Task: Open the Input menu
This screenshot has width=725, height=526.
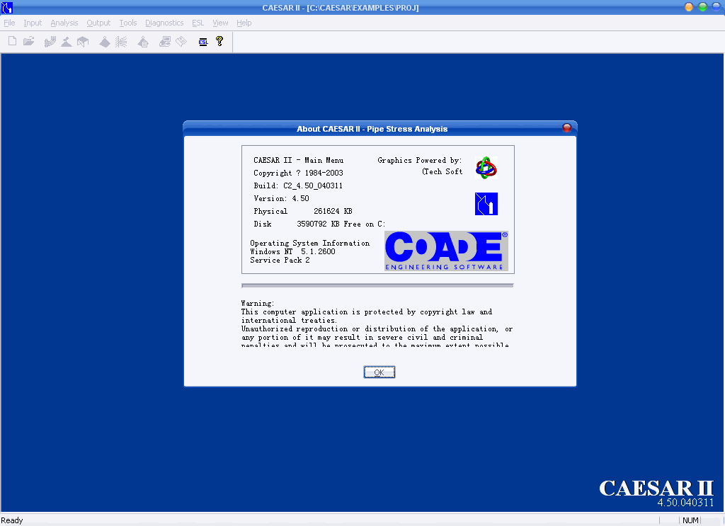Action: point(33,23)
